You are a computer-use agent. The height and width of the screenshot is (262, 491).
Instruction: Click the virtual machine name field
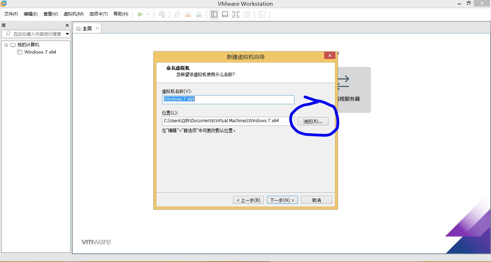[228, 99]
